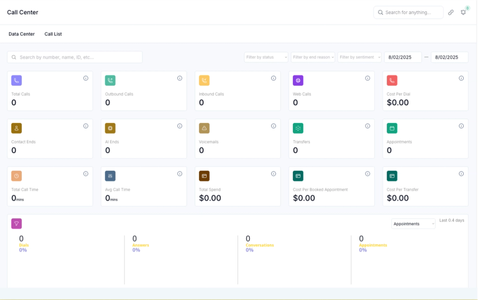
Task: Click the green Outbound Calls icon
Action: click(x=110, y=80)
